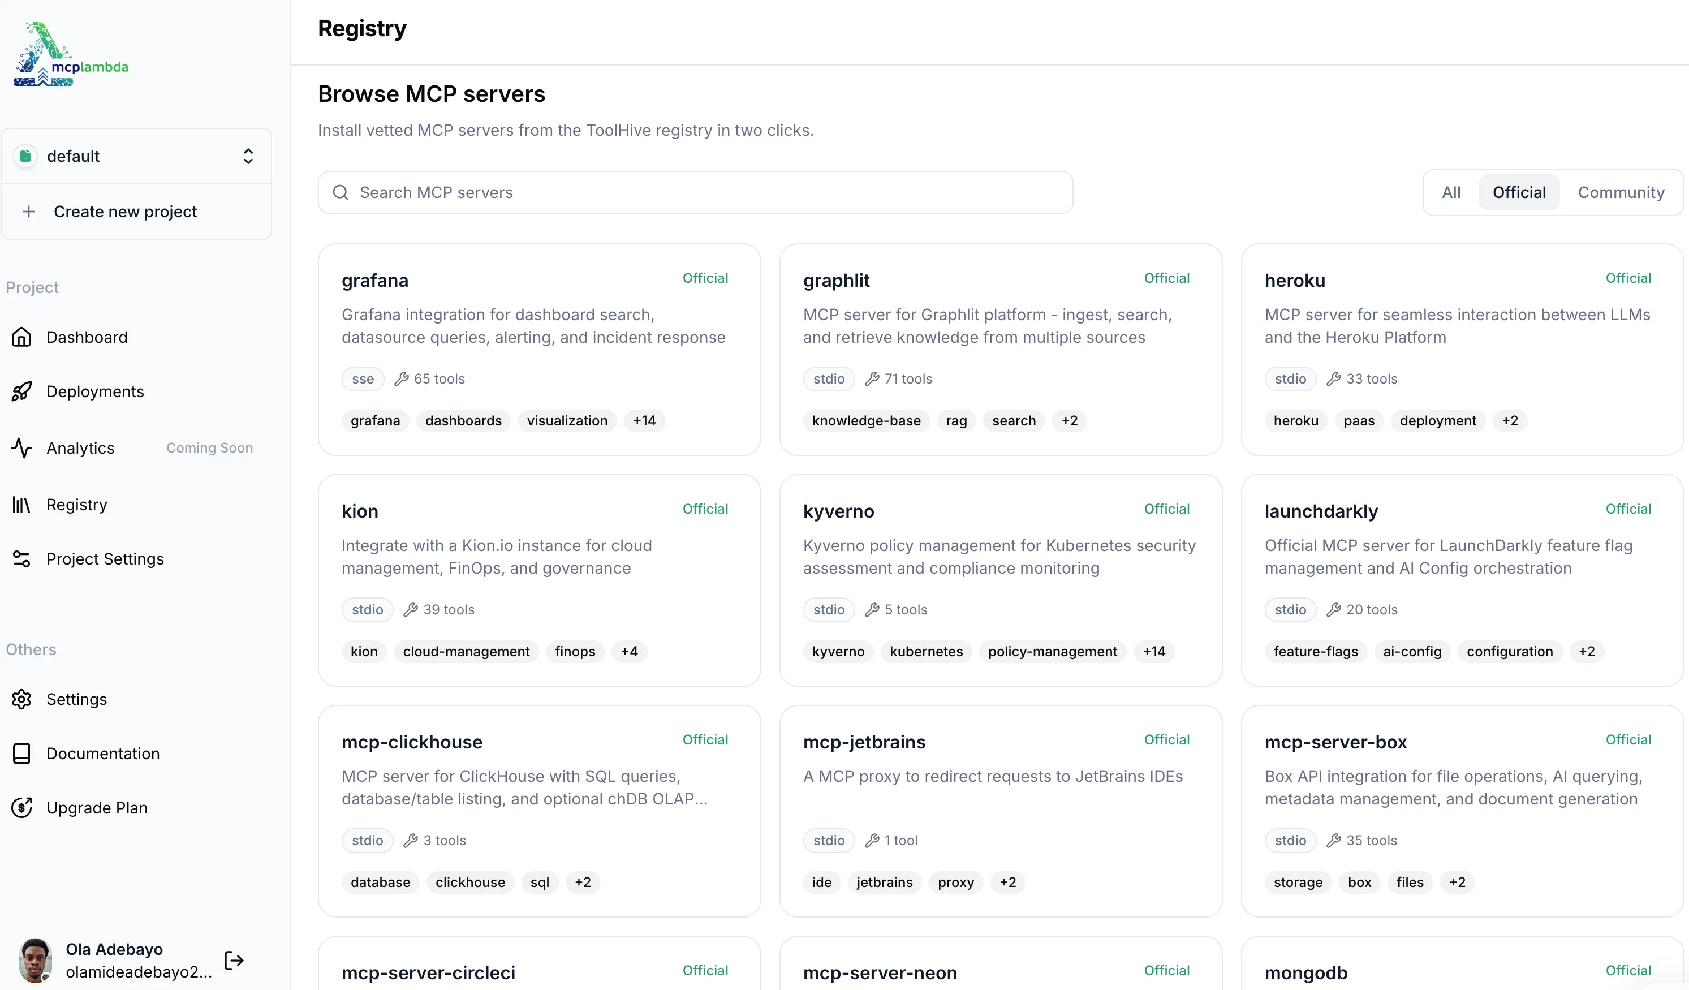Click the mcplambda logo

[x=71, y=54]
